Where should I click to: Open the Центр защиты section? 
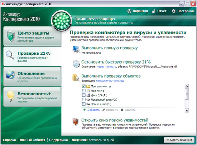pos(32,36)
